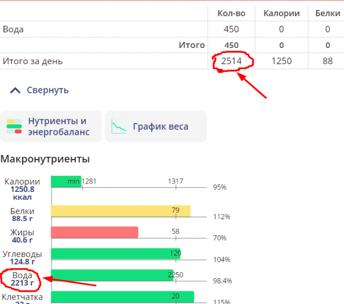Click the green Вода progress bar
The height and width of the screenshot is (304, 344).
click(112, 275)
